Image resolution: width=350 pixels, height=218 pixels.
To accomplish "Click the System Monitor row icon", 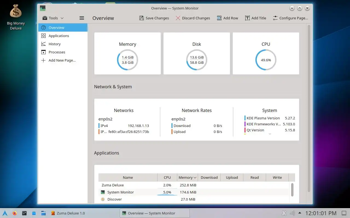I will pos(103,192).
